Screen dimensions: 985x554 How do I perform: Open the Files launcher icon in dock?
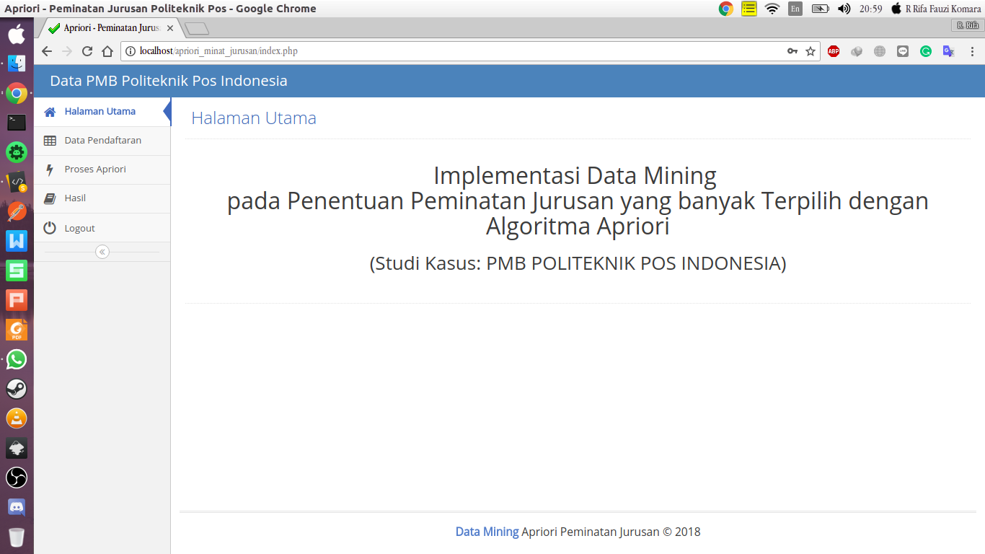click(x=17, y=63)
